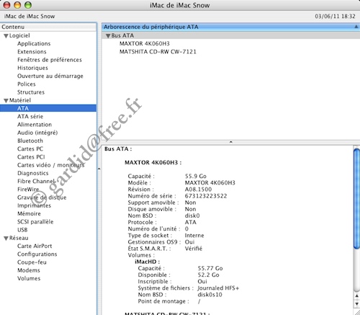Select MATSHITA CD-RW CW-7121 device row
This screenshot has width=360, height=315.
pos(158,52)
